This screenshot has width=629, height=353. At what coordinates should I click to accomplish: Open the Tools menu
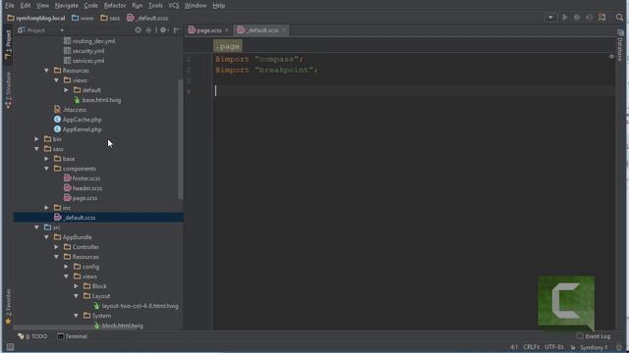click(x=155, y=6)
